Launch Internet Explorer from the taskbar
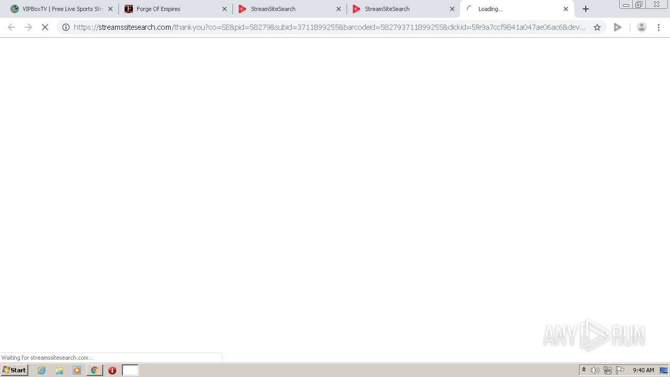This screenshot has width=670, height=377. tap(42, 370)
